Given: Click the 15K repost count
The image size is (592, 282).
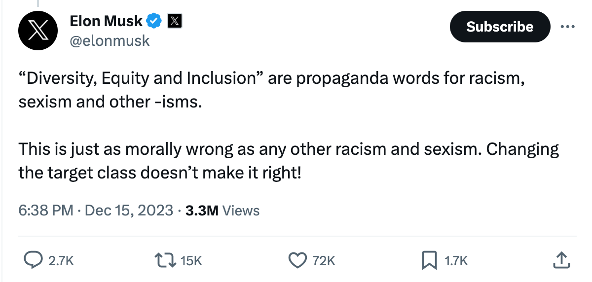Looking at the screenshot, I should (191, 261).
